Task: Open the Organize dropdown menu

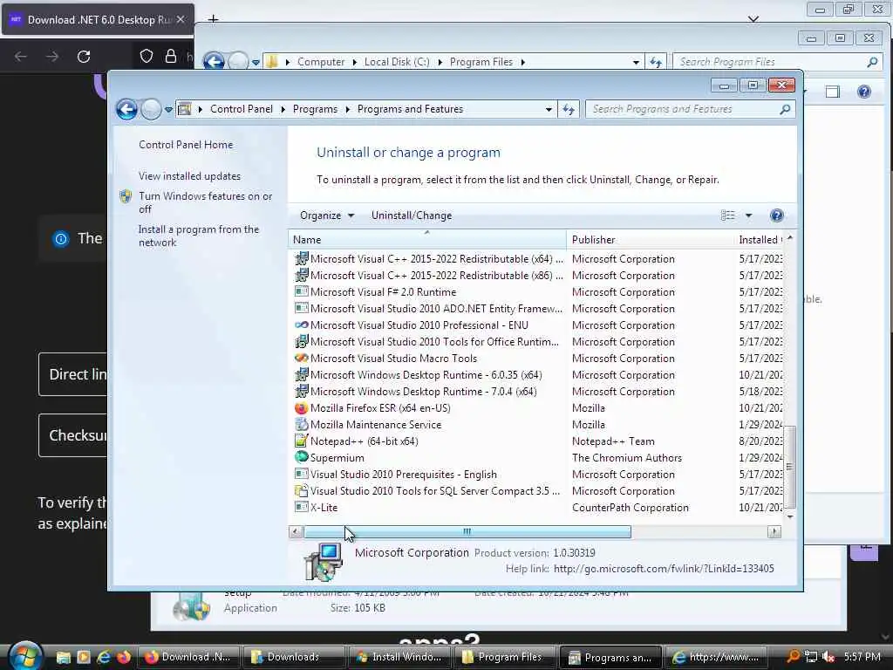Action: [327, 215]
